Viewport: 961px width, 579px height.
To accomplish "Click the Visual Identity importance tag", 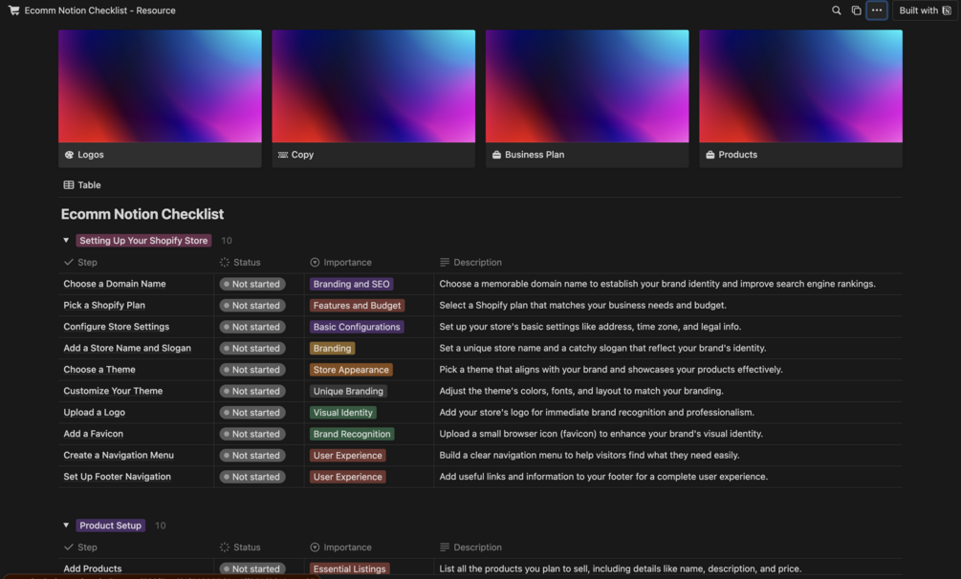I will 342,413.
